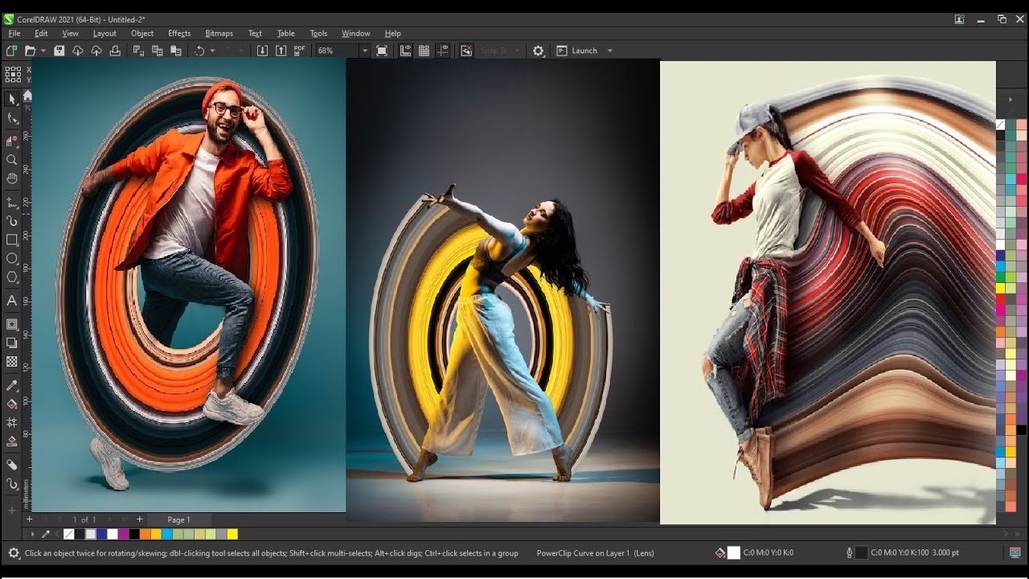
Task: Open the zoom level 68% dropdown
Action: pos(364,51)
